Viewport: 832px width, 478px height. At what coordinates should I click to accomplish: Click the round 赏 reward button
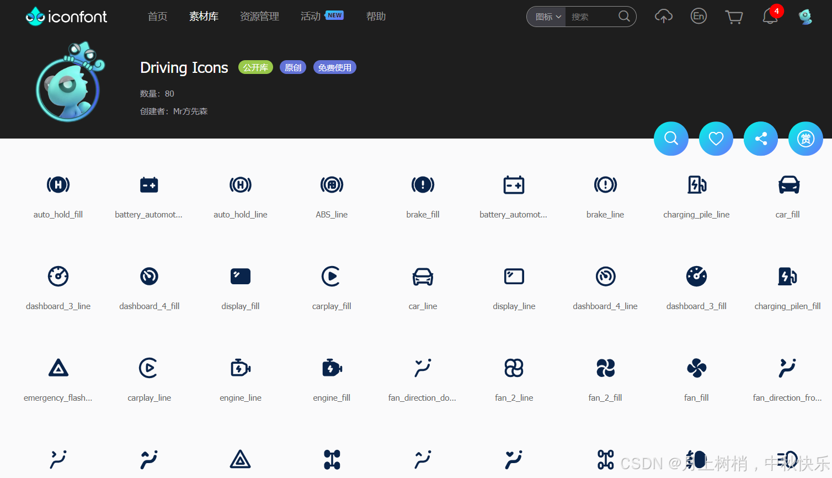[806, 139]
